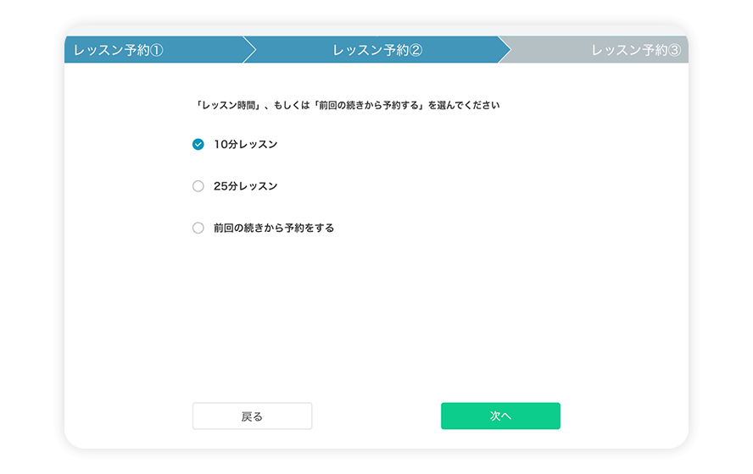
Task: Go to the レッスン予約① step
Action: (119, 50)
